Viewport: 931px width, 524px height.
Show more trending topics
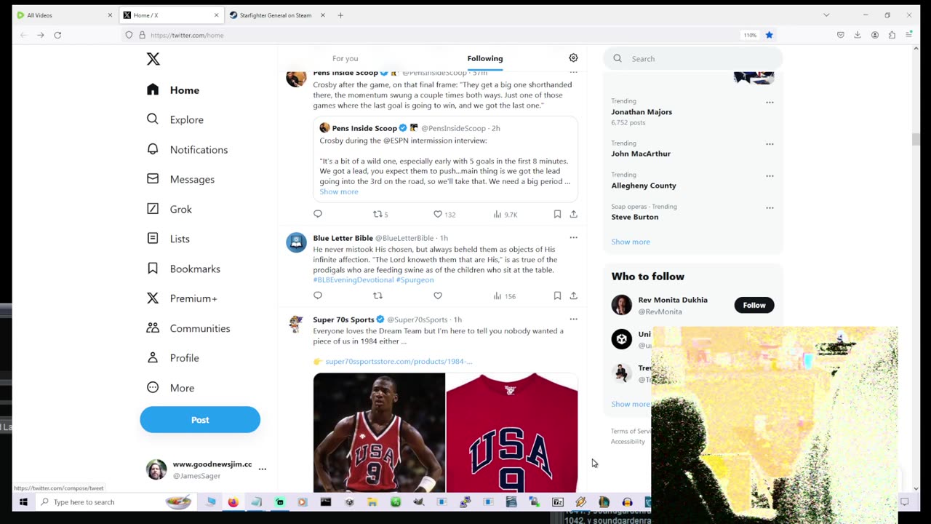[x=631, y=242]
